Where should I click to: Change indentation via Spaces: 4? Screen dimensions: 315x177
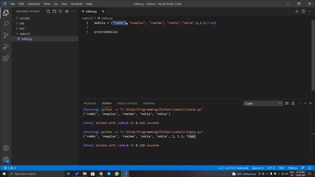[x=257, y=168]
